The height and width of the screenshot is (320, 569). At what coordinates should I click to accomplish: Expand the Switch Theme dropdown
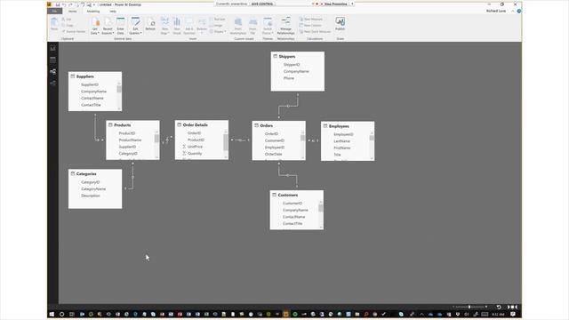272,33
